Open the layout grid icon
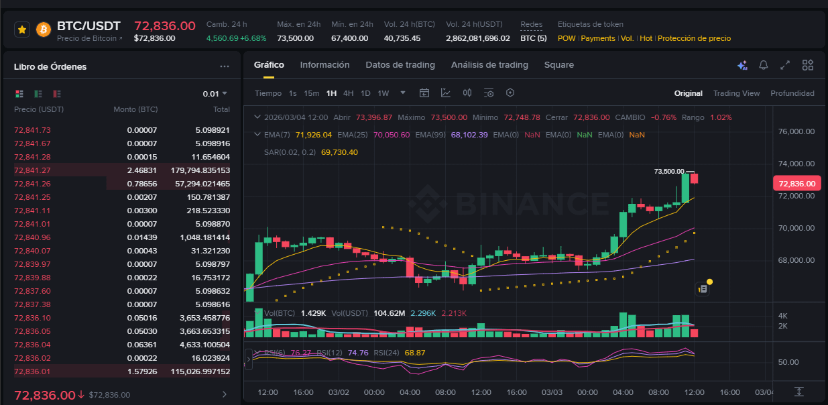 808,65
